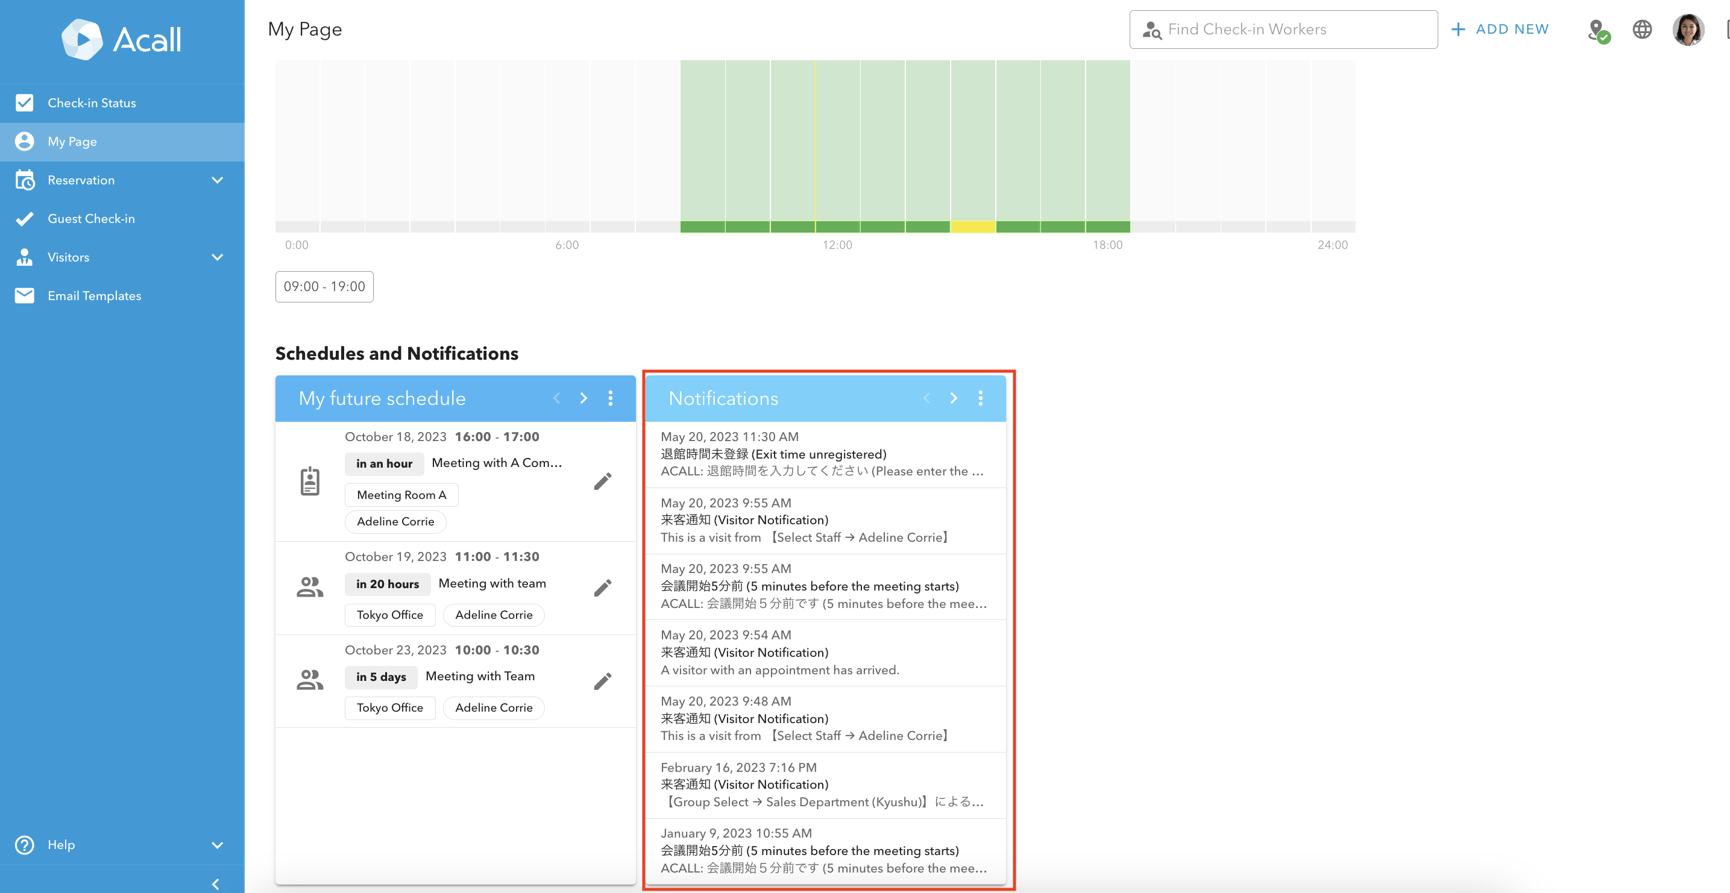
Task: Collapse the left sidebar
Action: (216, 883)
